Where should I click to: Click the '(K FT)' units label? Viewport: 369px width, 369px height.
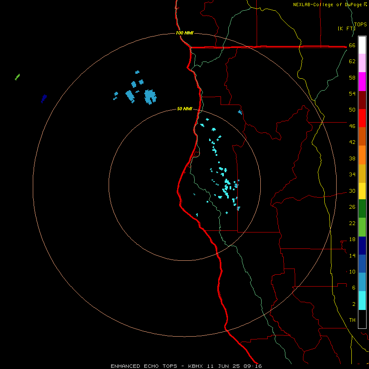pos(346,28)
